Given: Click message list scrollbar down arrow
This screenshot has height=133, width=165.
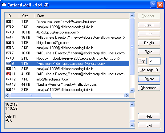Looking at the screenshot, I should click(132, 90).
